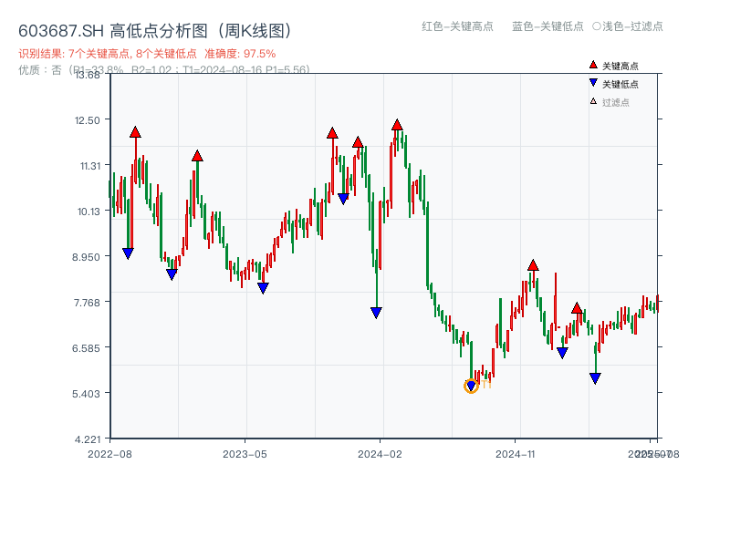This screenshot has width=730, height=547.
Task: Select the red key-high marker above the 2022-09 peak
Action: [134, 132]
